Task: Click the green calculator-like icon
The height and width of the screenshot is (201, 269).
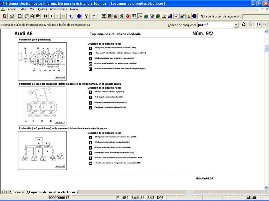Action: (110, 16)
